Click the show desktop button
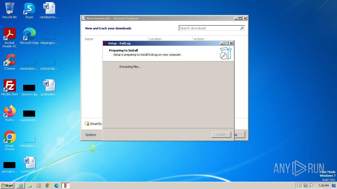The height and width of the screenshot is (189, 337). (x=334, y=186)
